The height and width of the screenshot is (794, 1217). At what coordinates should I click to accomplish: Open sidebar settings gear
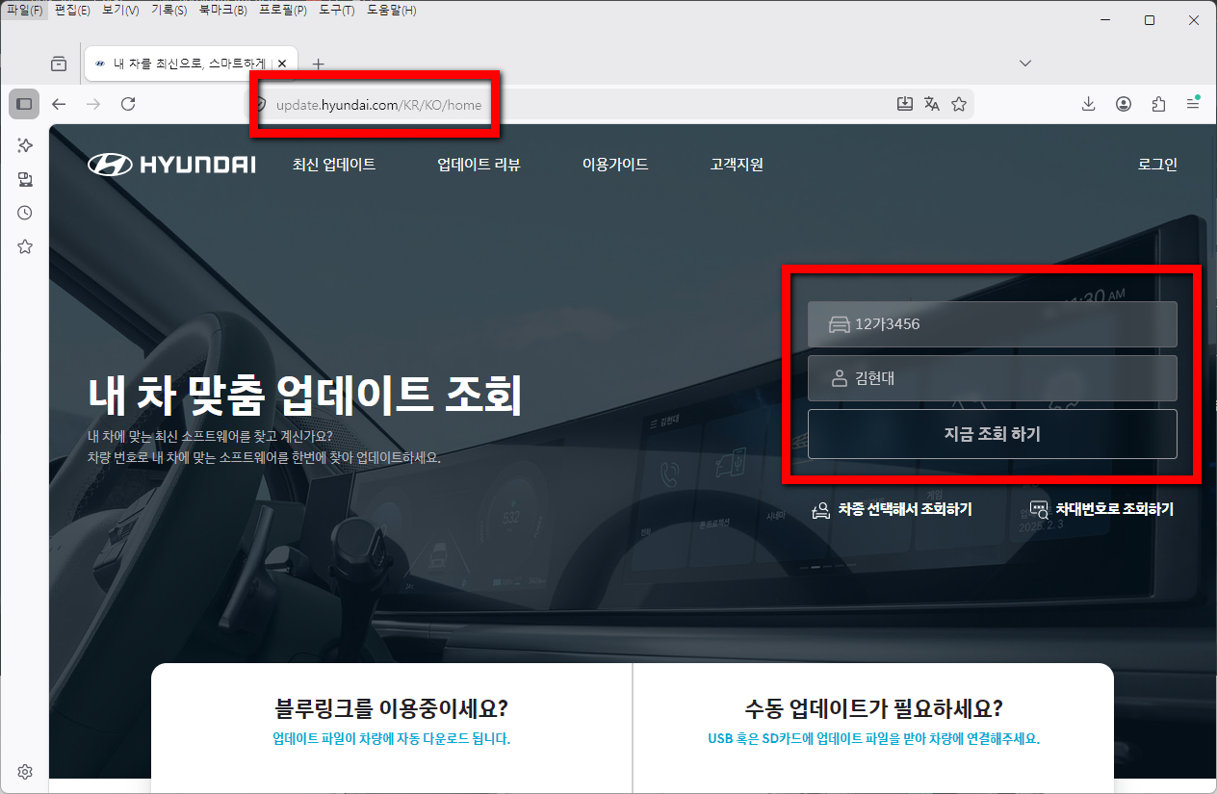point(25,772)
